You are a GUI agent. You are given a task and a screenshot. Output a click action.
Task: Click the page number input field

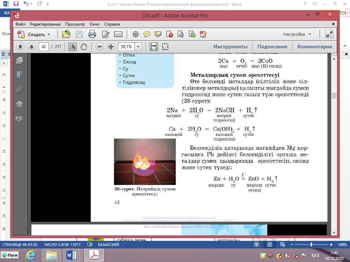(x=44, y=47)
